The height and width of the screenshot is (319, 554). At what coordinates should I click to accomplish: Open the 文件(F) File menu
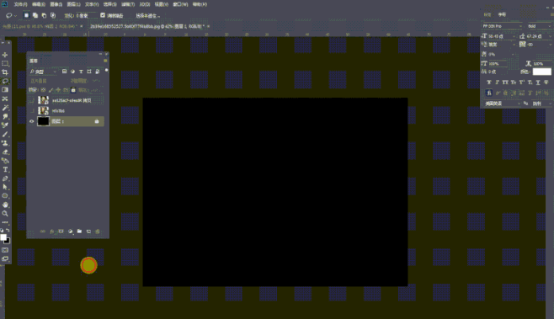[20, 4]
